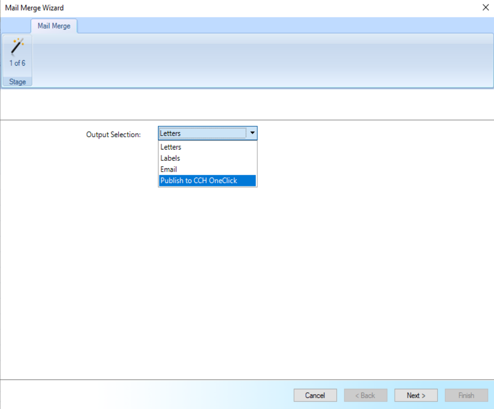Click the '1 of 6' stage text
Viewport: 494px width, 409px height.
(x=17, y=63)
